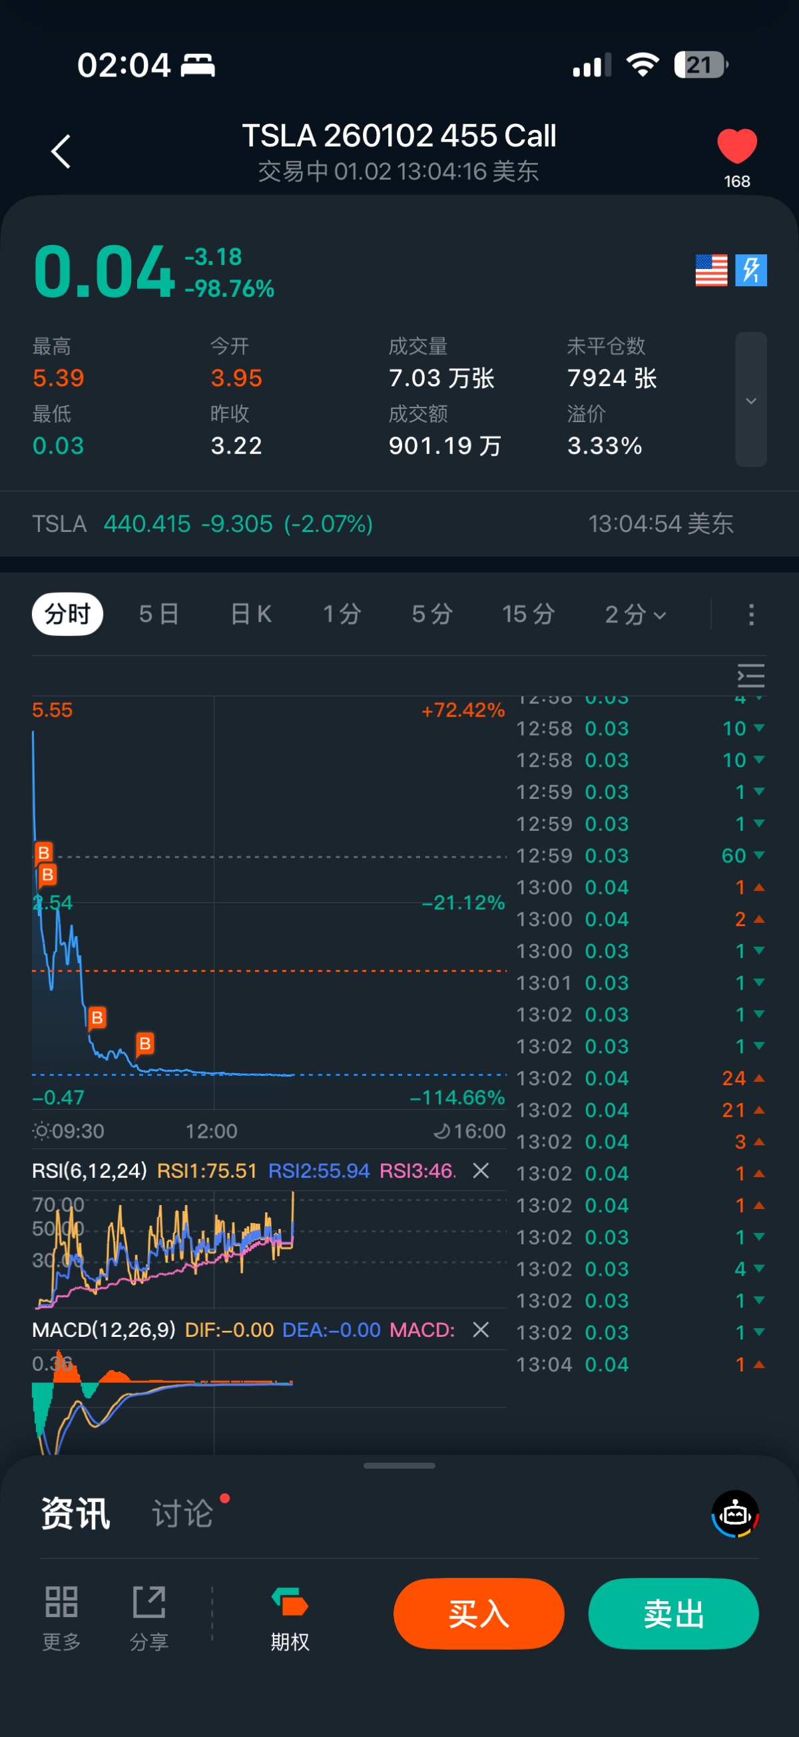The image size is (799, 1737).
Task: Switch to the 15分 chart tab
Action: point(528,614)
